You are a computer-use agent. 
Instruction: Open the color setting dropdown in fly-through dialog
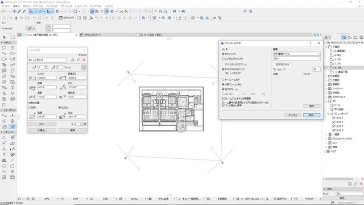(296, 59)
